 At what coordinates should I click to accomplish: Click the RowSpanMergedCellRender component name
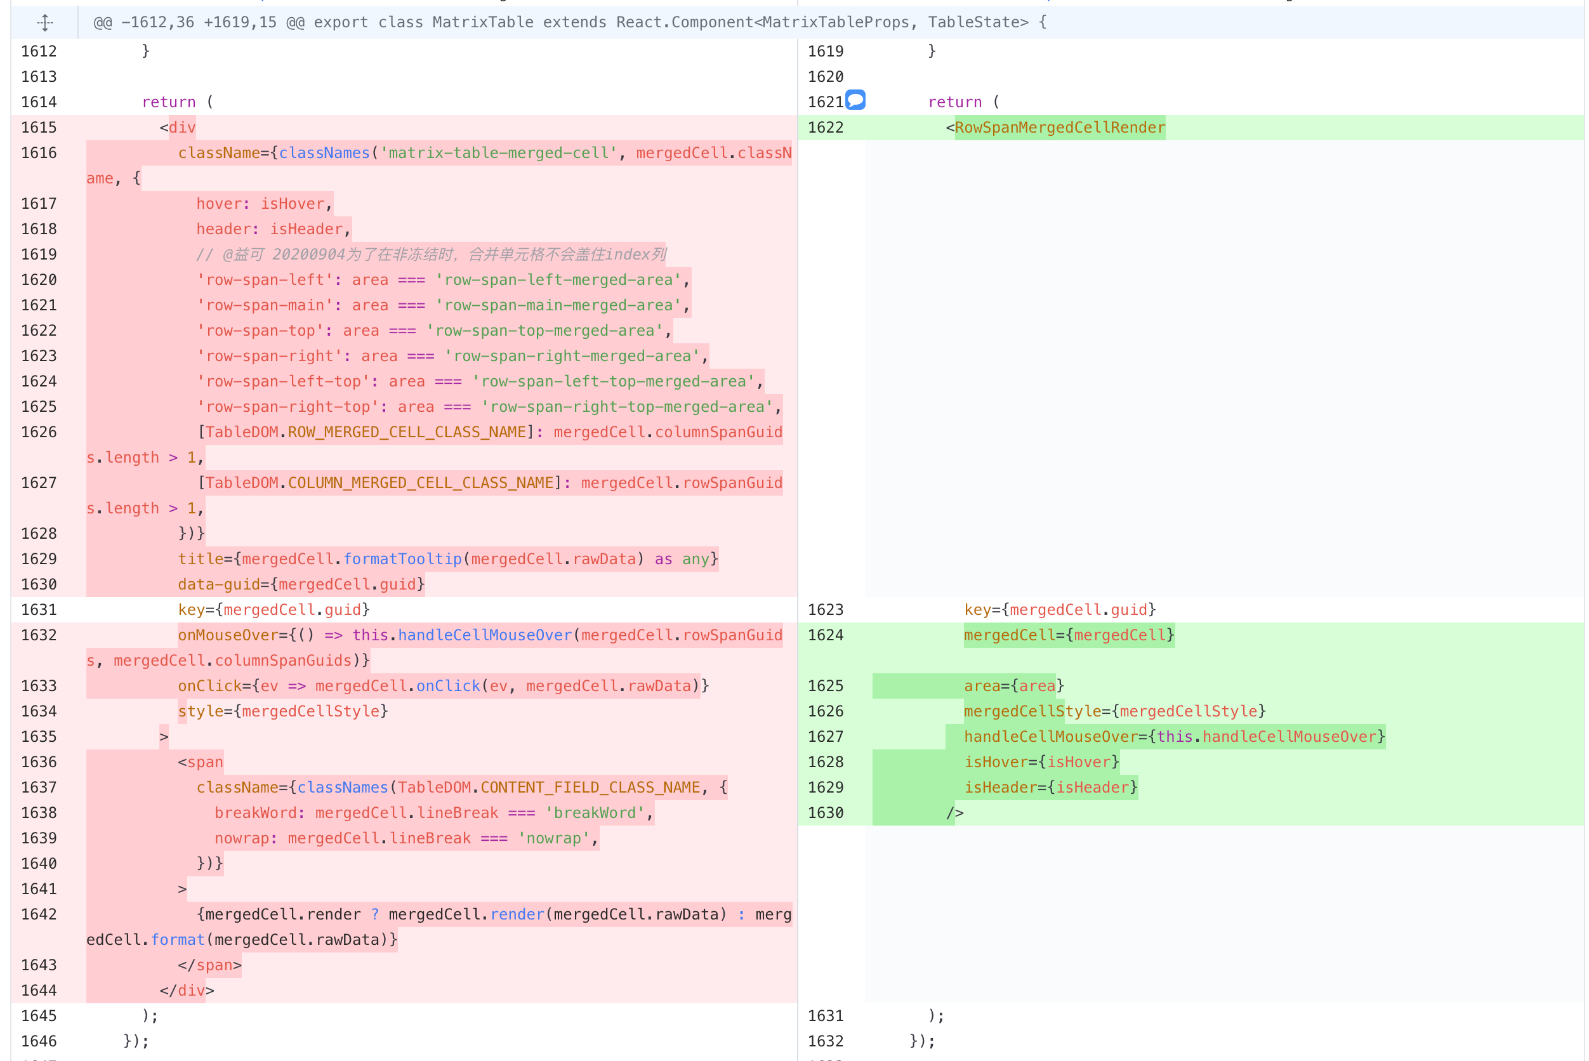(x=1060, y=127)
